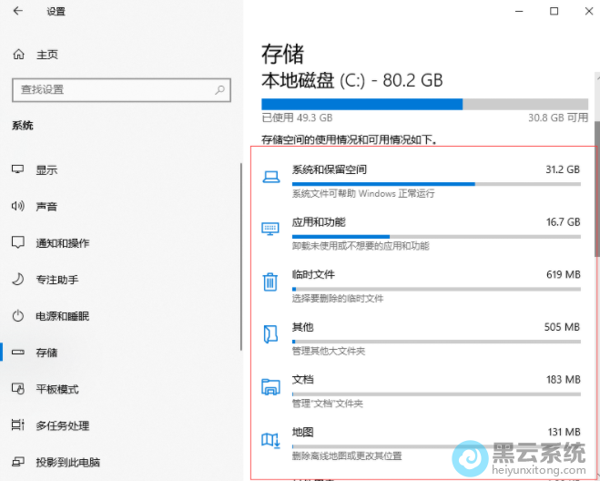600x481 pixels.
Task: Open 电源和睡眠 in the sidebar
Action: coord(62,316)
